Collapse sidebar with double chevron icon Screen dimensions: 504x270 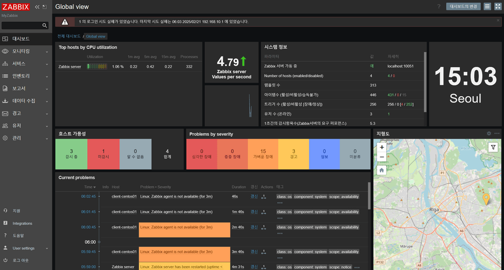[x=37, y=7]
